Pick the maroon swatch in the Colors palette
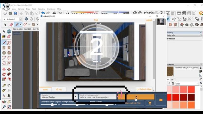Viewport: 203px width, 114px height. coord(191,97)
